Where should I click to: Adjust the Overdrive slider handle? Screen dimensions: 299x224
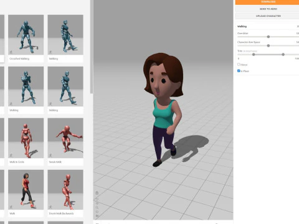pos(268,37)
